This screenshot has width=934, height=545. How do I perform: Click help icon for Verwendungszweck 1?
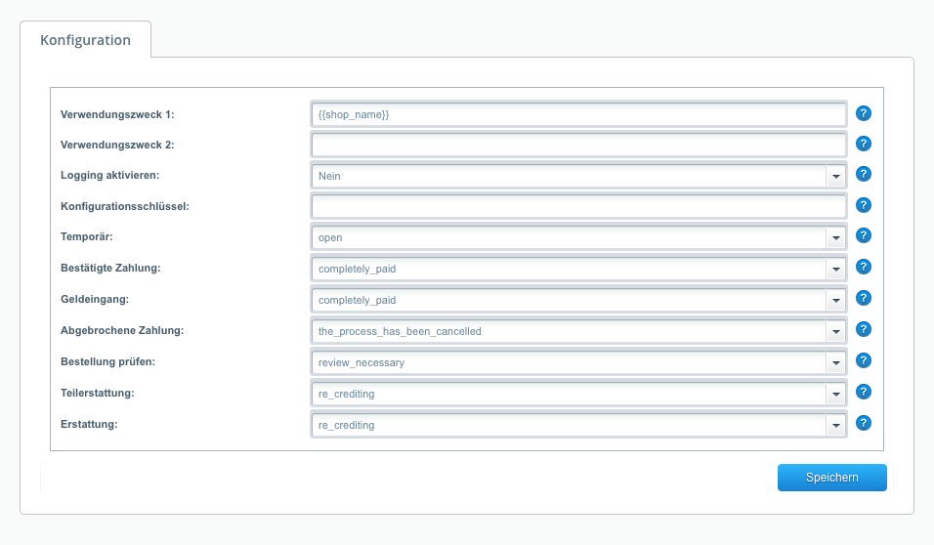tap(863, 113)
